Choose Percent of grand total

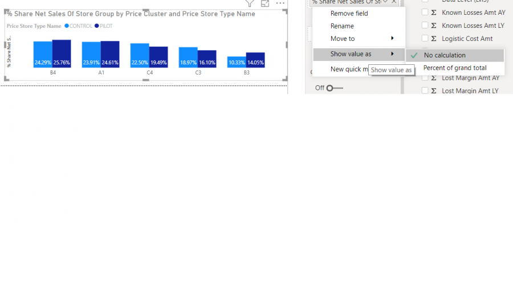coord(455,68)
